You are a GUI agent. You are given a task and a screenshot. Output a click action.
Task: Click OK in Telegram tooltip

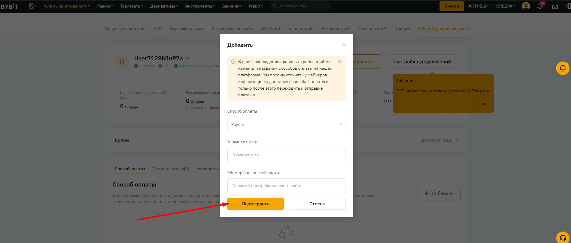[484, 104]
